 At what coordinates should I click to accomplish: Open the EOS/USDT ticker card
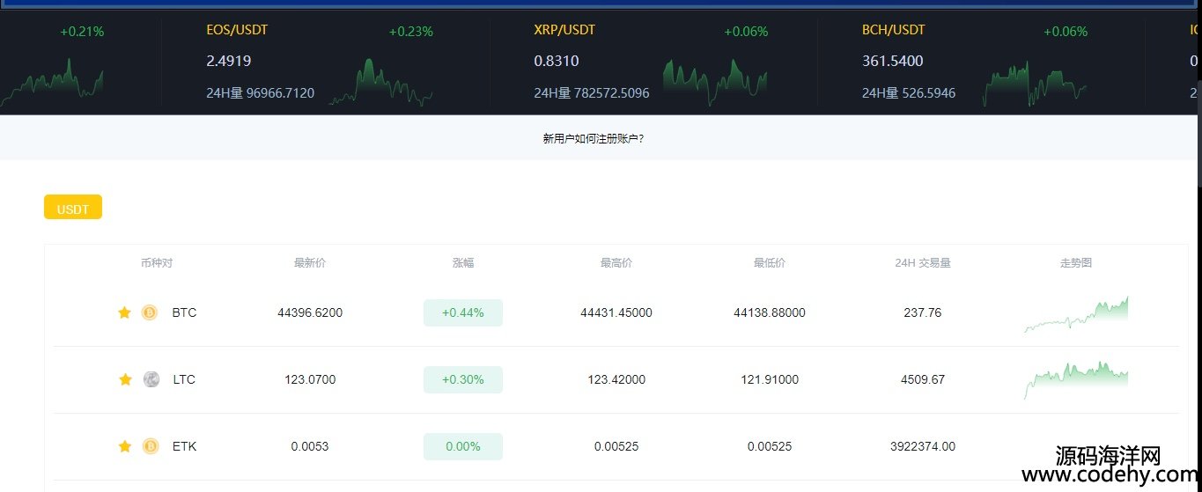point(326,63)
